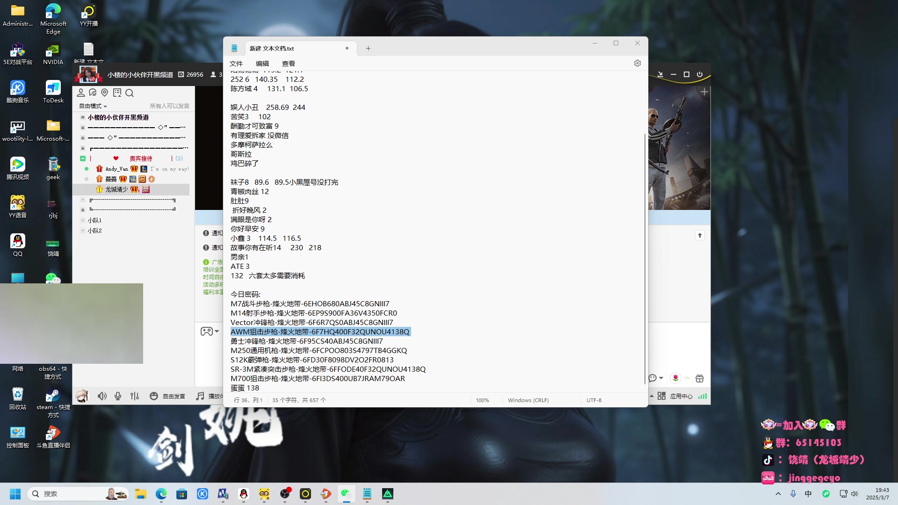The width and height of the screenshot is (898, 505).
Task: Click the Windows Start button
Action: [x=15, y=494]
